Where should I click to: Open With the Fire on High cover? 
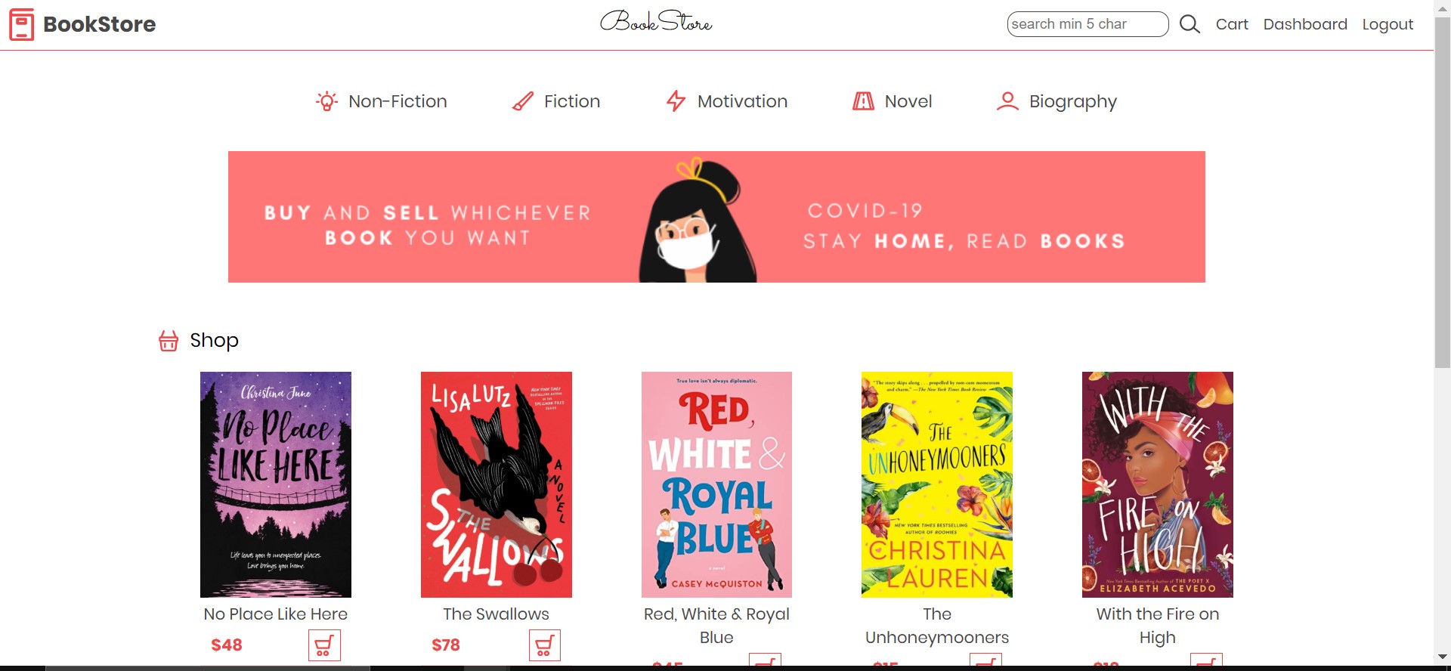(x=1158, y=484)
